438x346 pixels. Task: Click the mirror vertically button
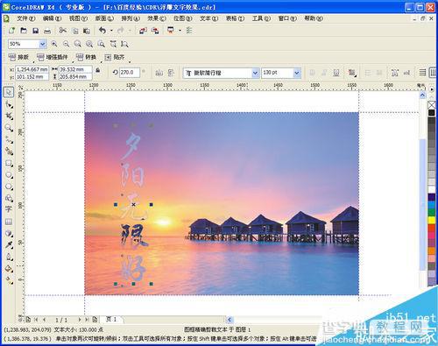pyautogui.click(x=171, y=73)
